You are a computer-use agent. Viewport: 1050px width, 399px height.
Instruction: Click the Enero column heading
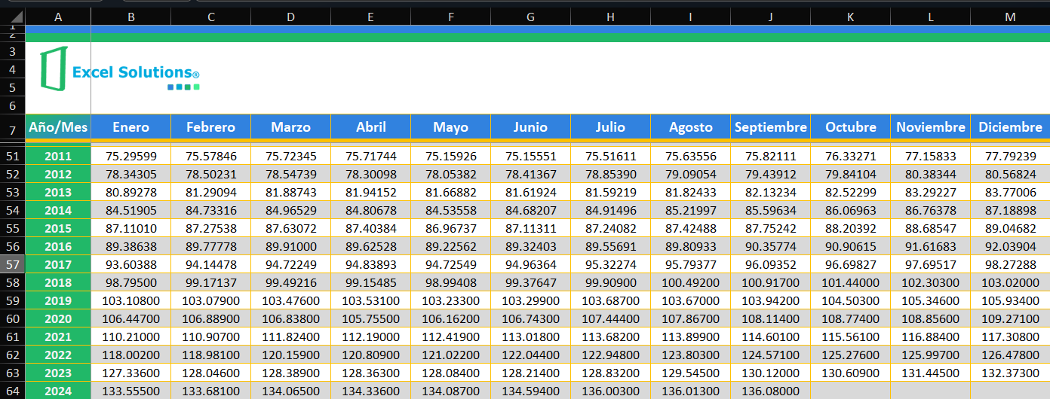pos(131,126)
